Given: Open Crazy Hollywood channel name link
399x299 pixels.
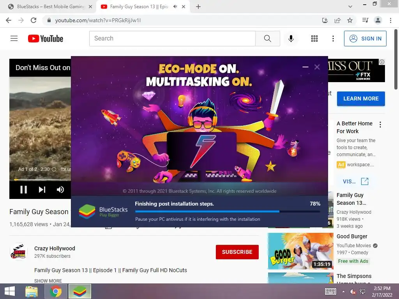Looking at the screenshot, I should (55, 248).
